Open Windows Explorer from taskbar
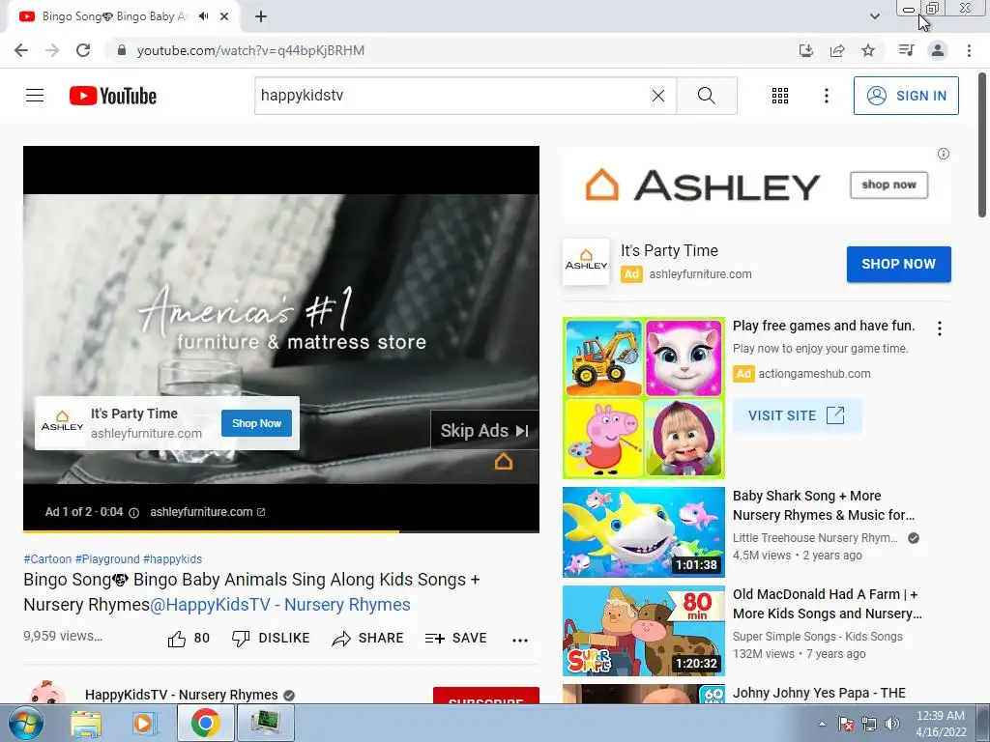The width and height of the screenshot is (990, 742). tap(86, 723)
